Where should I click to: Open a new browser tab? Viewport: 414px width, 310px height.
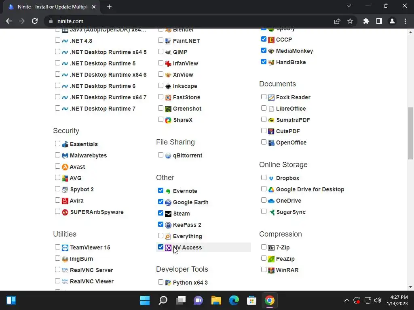tap(109, 7)
